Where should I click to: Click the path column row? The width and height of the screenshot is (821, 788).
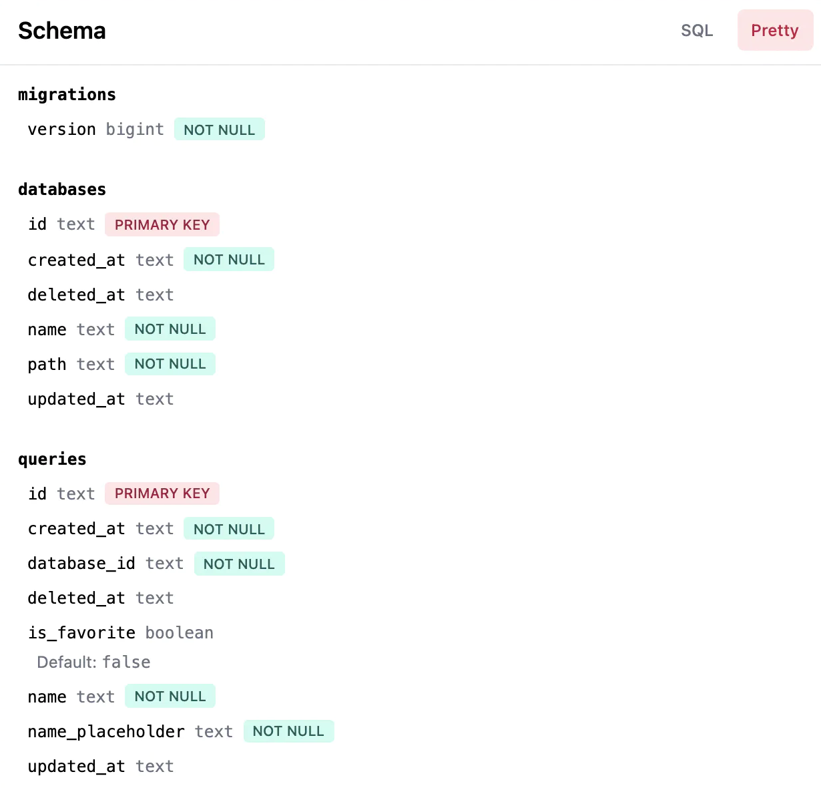coord(47,364)
